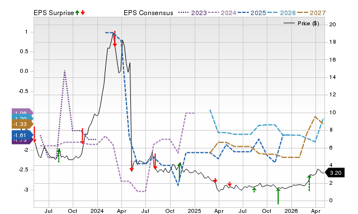
Task: Click the red down arrow in EPS Surprise legend
Action: 83,13
